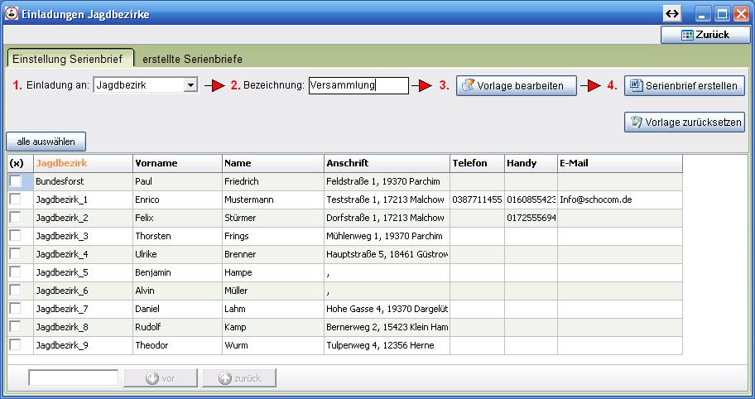Click the application icon in title bar

(12, 14)
